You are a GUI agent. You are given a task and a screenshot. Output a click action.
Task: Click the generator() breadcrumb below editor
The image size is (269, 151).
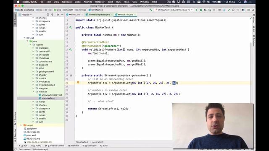tap(98, 142)
